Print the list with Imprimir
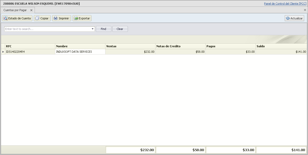The image size is (308, 155). coord(61,18)
